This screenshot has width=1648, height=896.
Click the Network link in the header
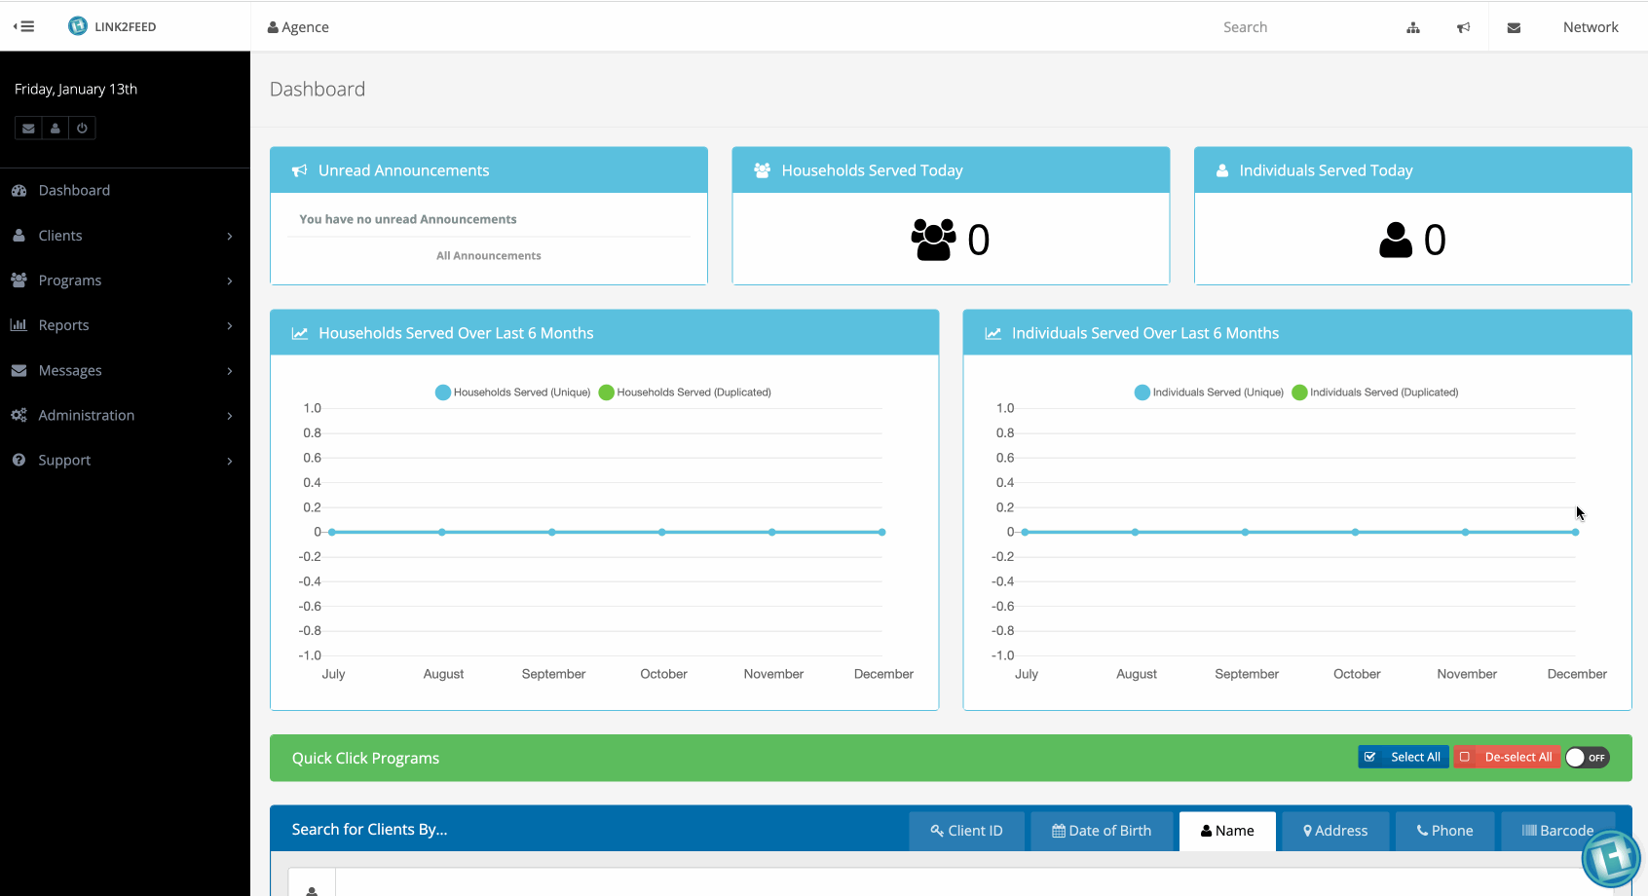pos(1590,27)
